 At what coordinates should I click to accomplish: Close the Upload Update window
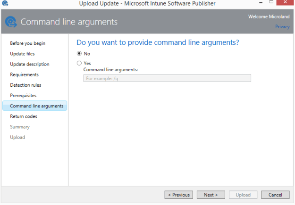tap(285, 2)
